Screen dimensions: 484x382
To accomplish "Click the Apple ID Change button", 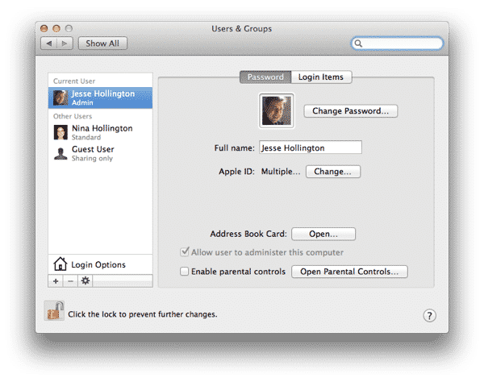I will [x=333, y=172].
